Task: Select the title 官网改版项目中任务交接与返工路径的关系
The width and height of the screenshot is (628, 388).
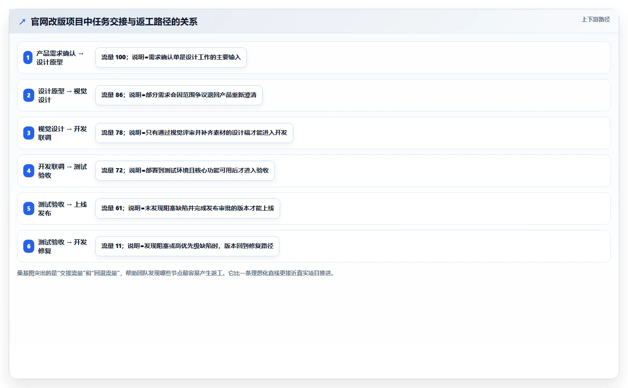Action: tap(114, 22)
